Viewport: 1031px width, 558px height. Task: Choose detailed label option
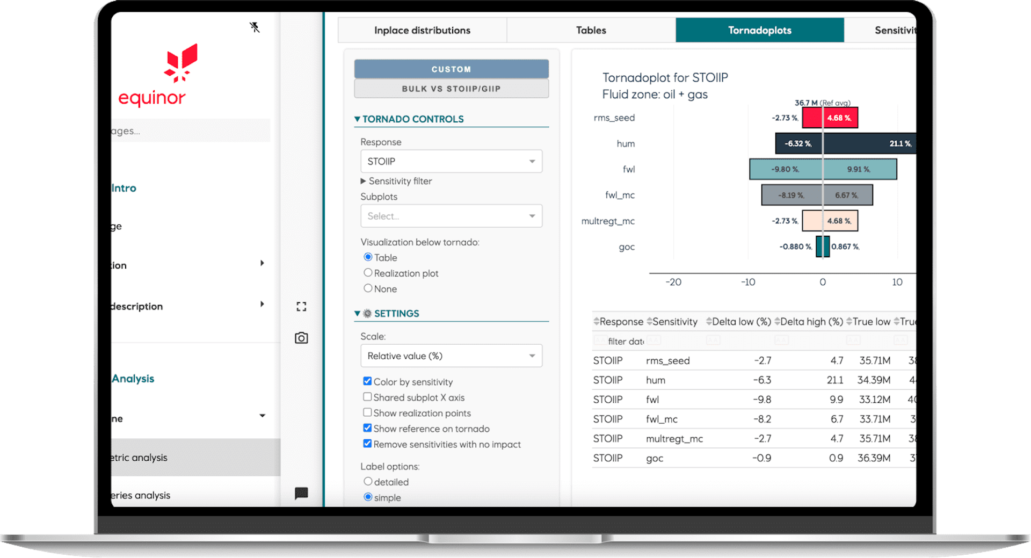pyautogui.click(x=368, y=482)
